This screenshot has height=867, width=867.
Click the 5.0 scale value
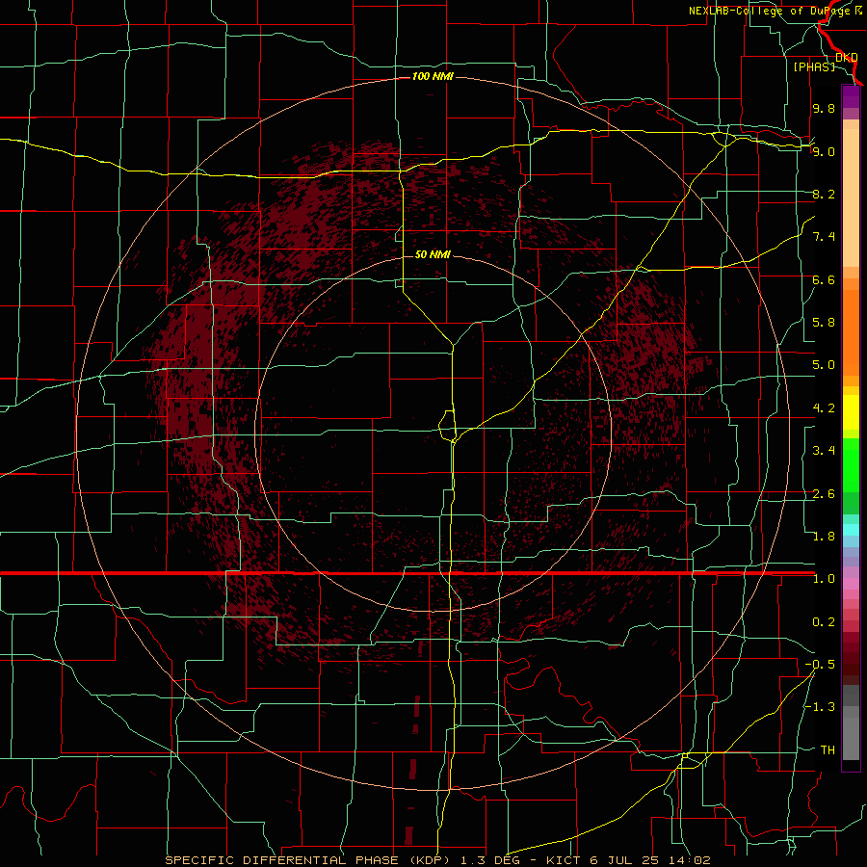tap(824, 365)
